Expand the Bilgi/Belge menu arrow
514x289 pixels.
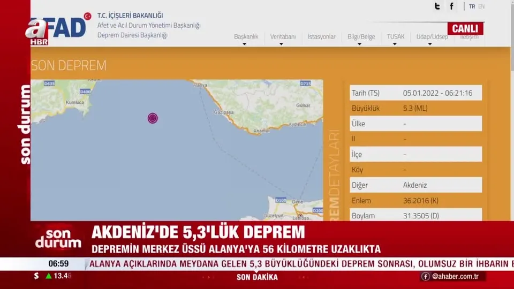[360, 44]
